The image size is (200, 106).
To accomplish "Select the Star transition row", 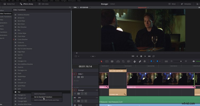I will 42,92.
